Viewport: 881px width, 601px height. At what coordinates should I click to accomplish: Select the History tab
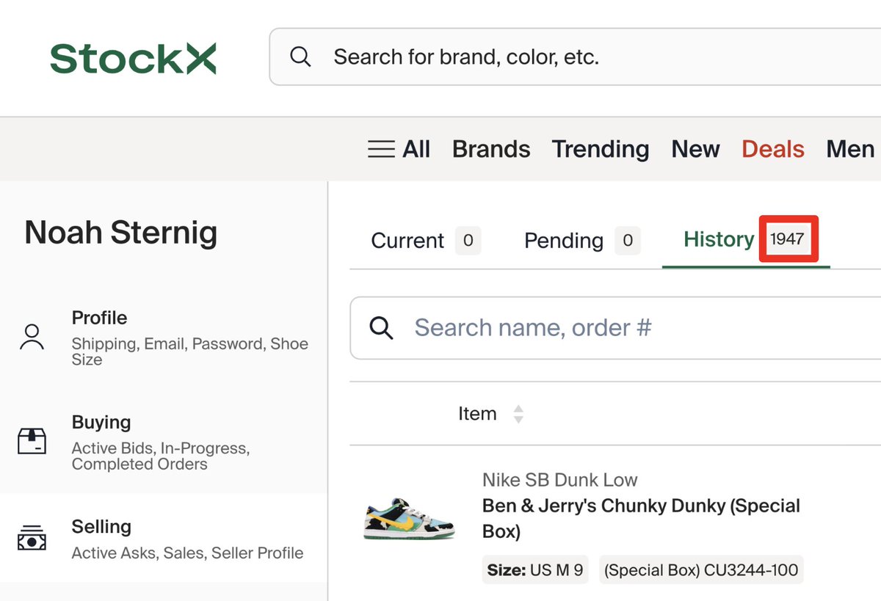pos(719,239)
